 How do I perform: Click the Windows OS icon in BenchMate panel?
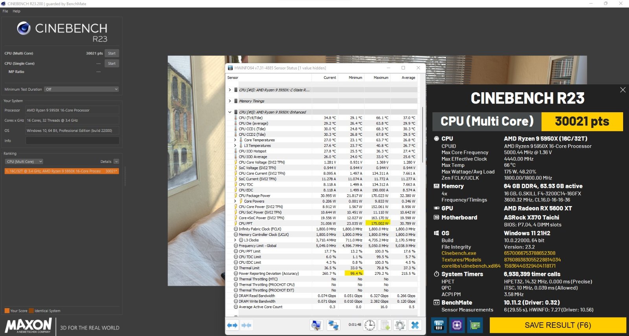pos(436,233)
